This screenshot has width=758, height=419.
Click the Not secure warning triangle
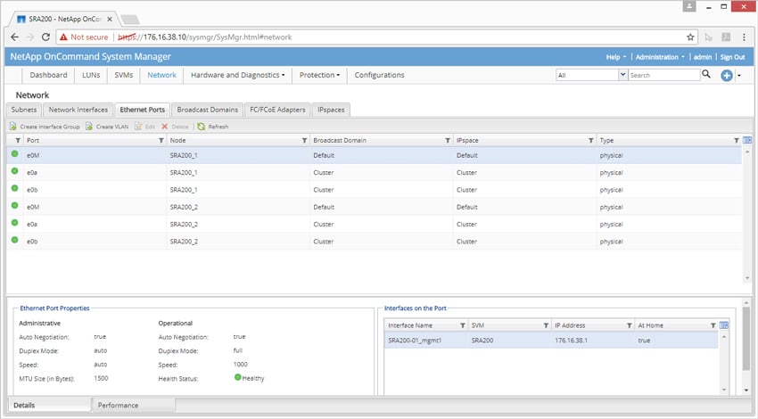63,37
